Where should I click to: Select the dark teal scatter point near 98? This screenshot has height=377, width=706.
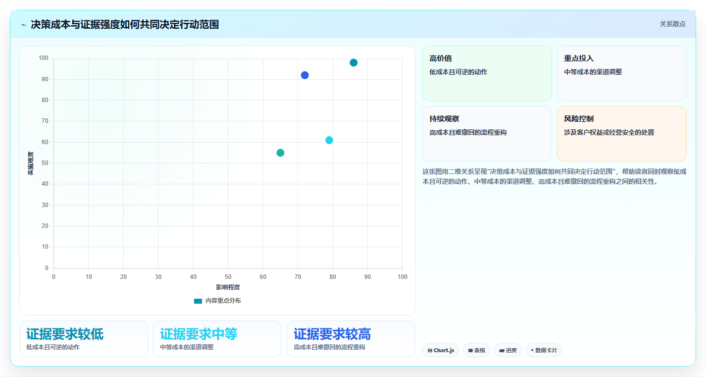click(353, 62)
